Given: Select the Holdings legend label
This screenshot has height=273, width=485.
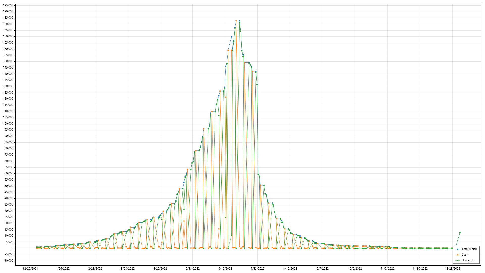Looking at the screenshot, I should pyautogui.click(x=468, y=260).
